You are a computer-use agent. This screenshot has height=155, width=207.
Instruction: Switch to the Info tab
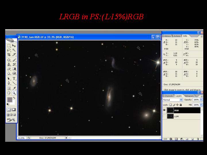(185, 36)
